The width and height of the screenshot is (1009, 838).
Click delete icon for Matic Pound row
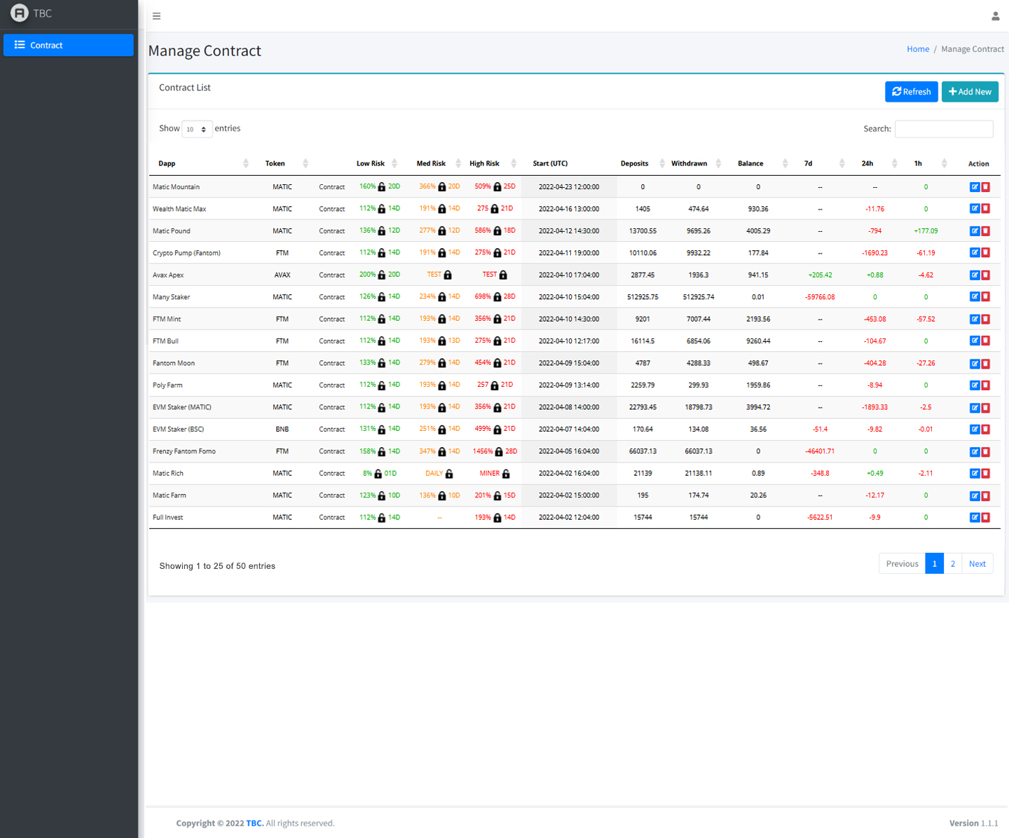point(986,231)
